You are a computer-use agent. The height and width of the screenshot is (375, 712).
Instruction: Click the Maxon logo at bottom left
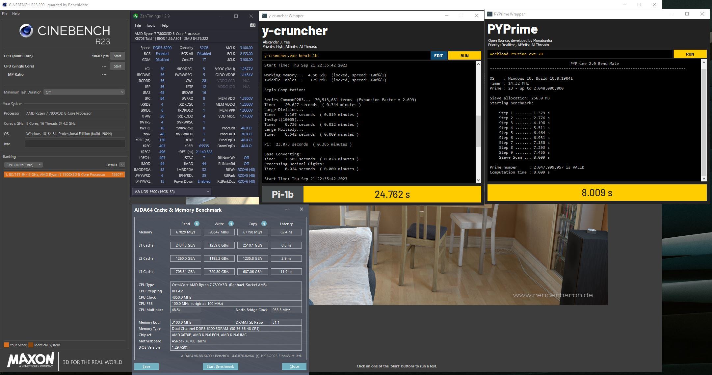(31, 360)
